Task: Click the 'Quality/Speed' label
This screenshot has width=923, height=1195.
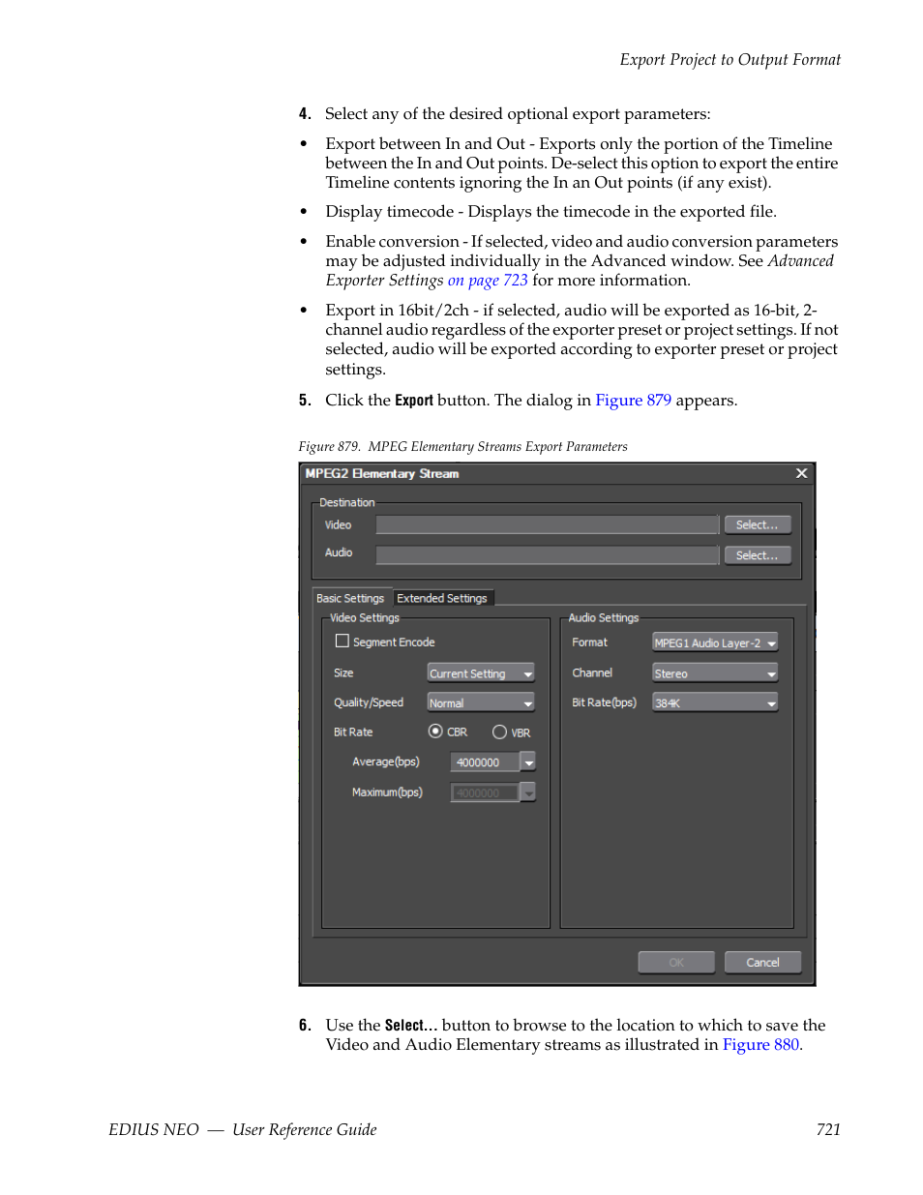Action: [369, 702]
